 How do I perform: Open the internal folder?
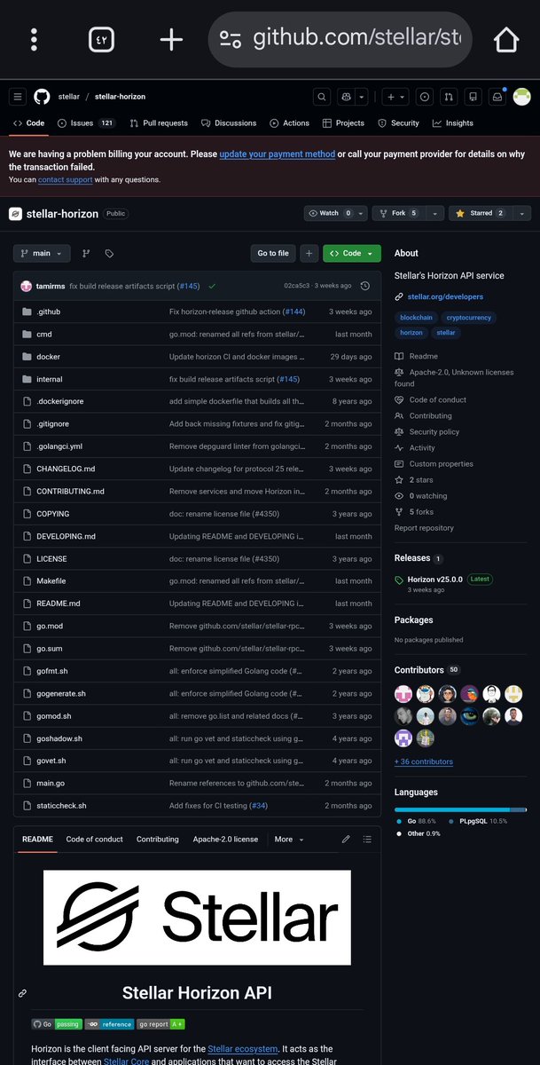click(49, 379)
